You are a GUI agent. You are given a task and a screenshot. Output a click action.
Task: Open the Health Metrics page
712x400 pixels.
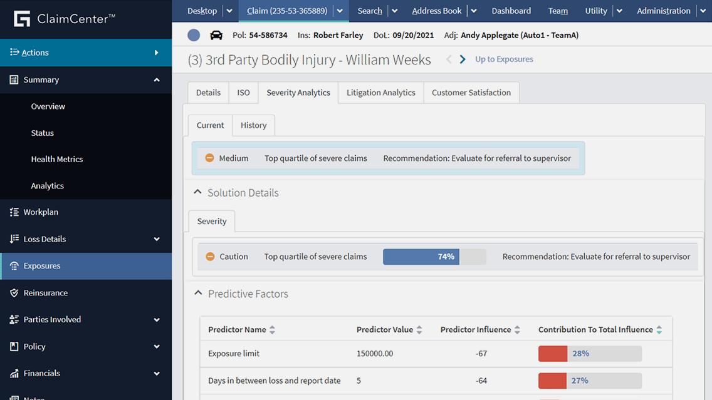click(x=57, y=159)
